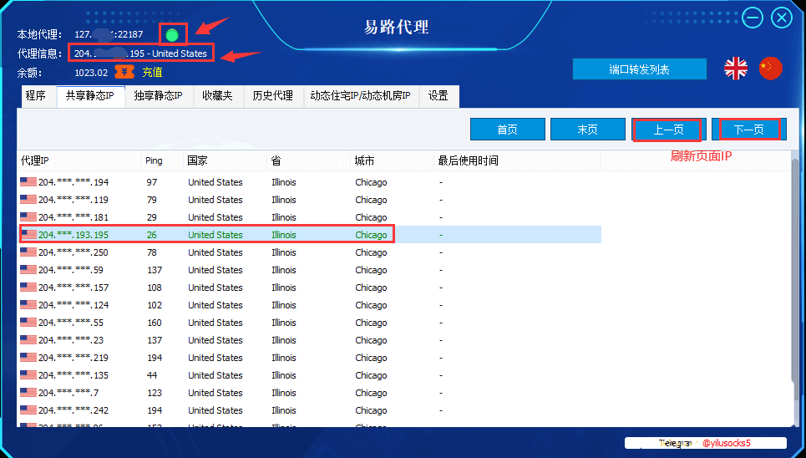Sort by the Ping column header
Viewport: 806px width, 458px height.
162,160
